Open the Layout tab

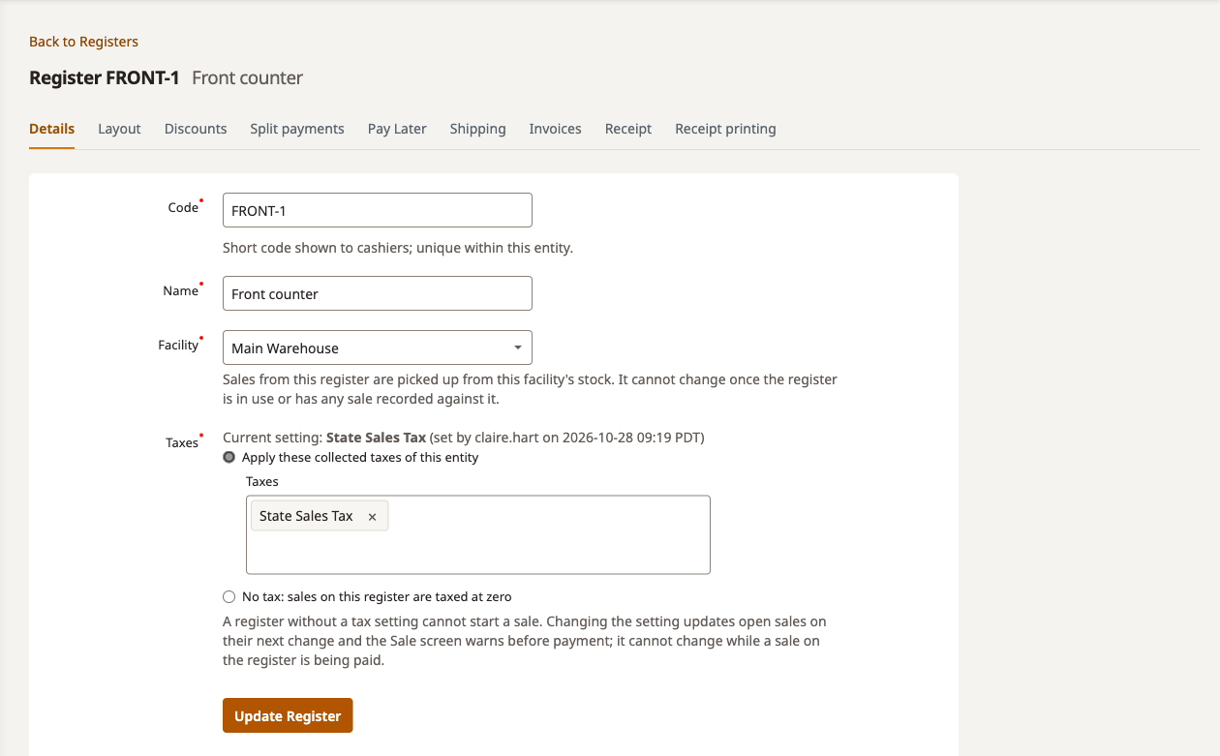pos(119,129)
